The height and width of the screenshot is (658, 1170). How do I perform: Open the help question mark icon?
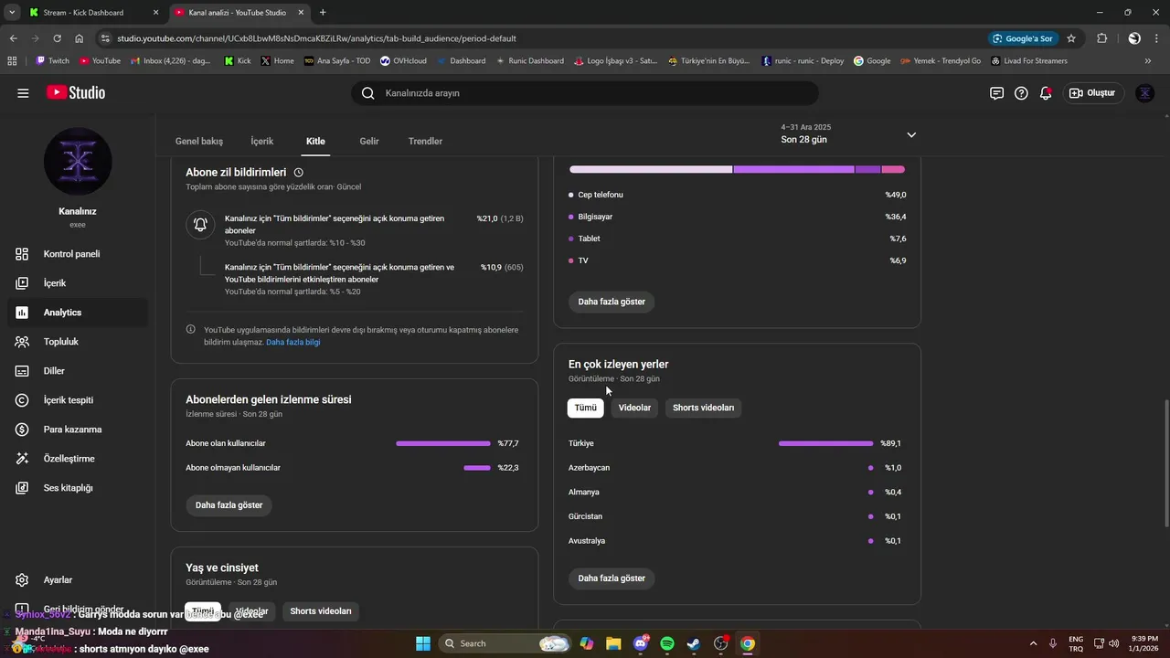click(x=1021, y=93)
